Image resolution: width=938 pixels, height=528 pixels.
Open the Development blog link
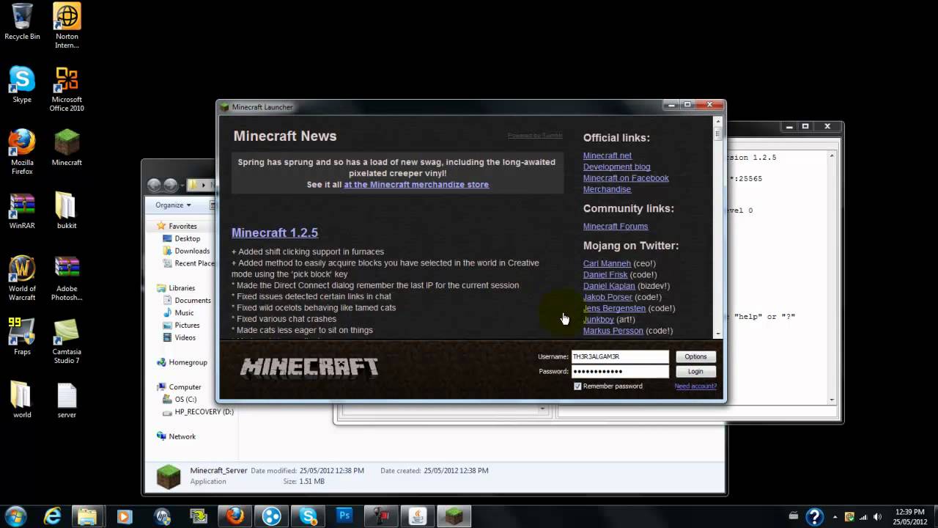tap(617, 167)
